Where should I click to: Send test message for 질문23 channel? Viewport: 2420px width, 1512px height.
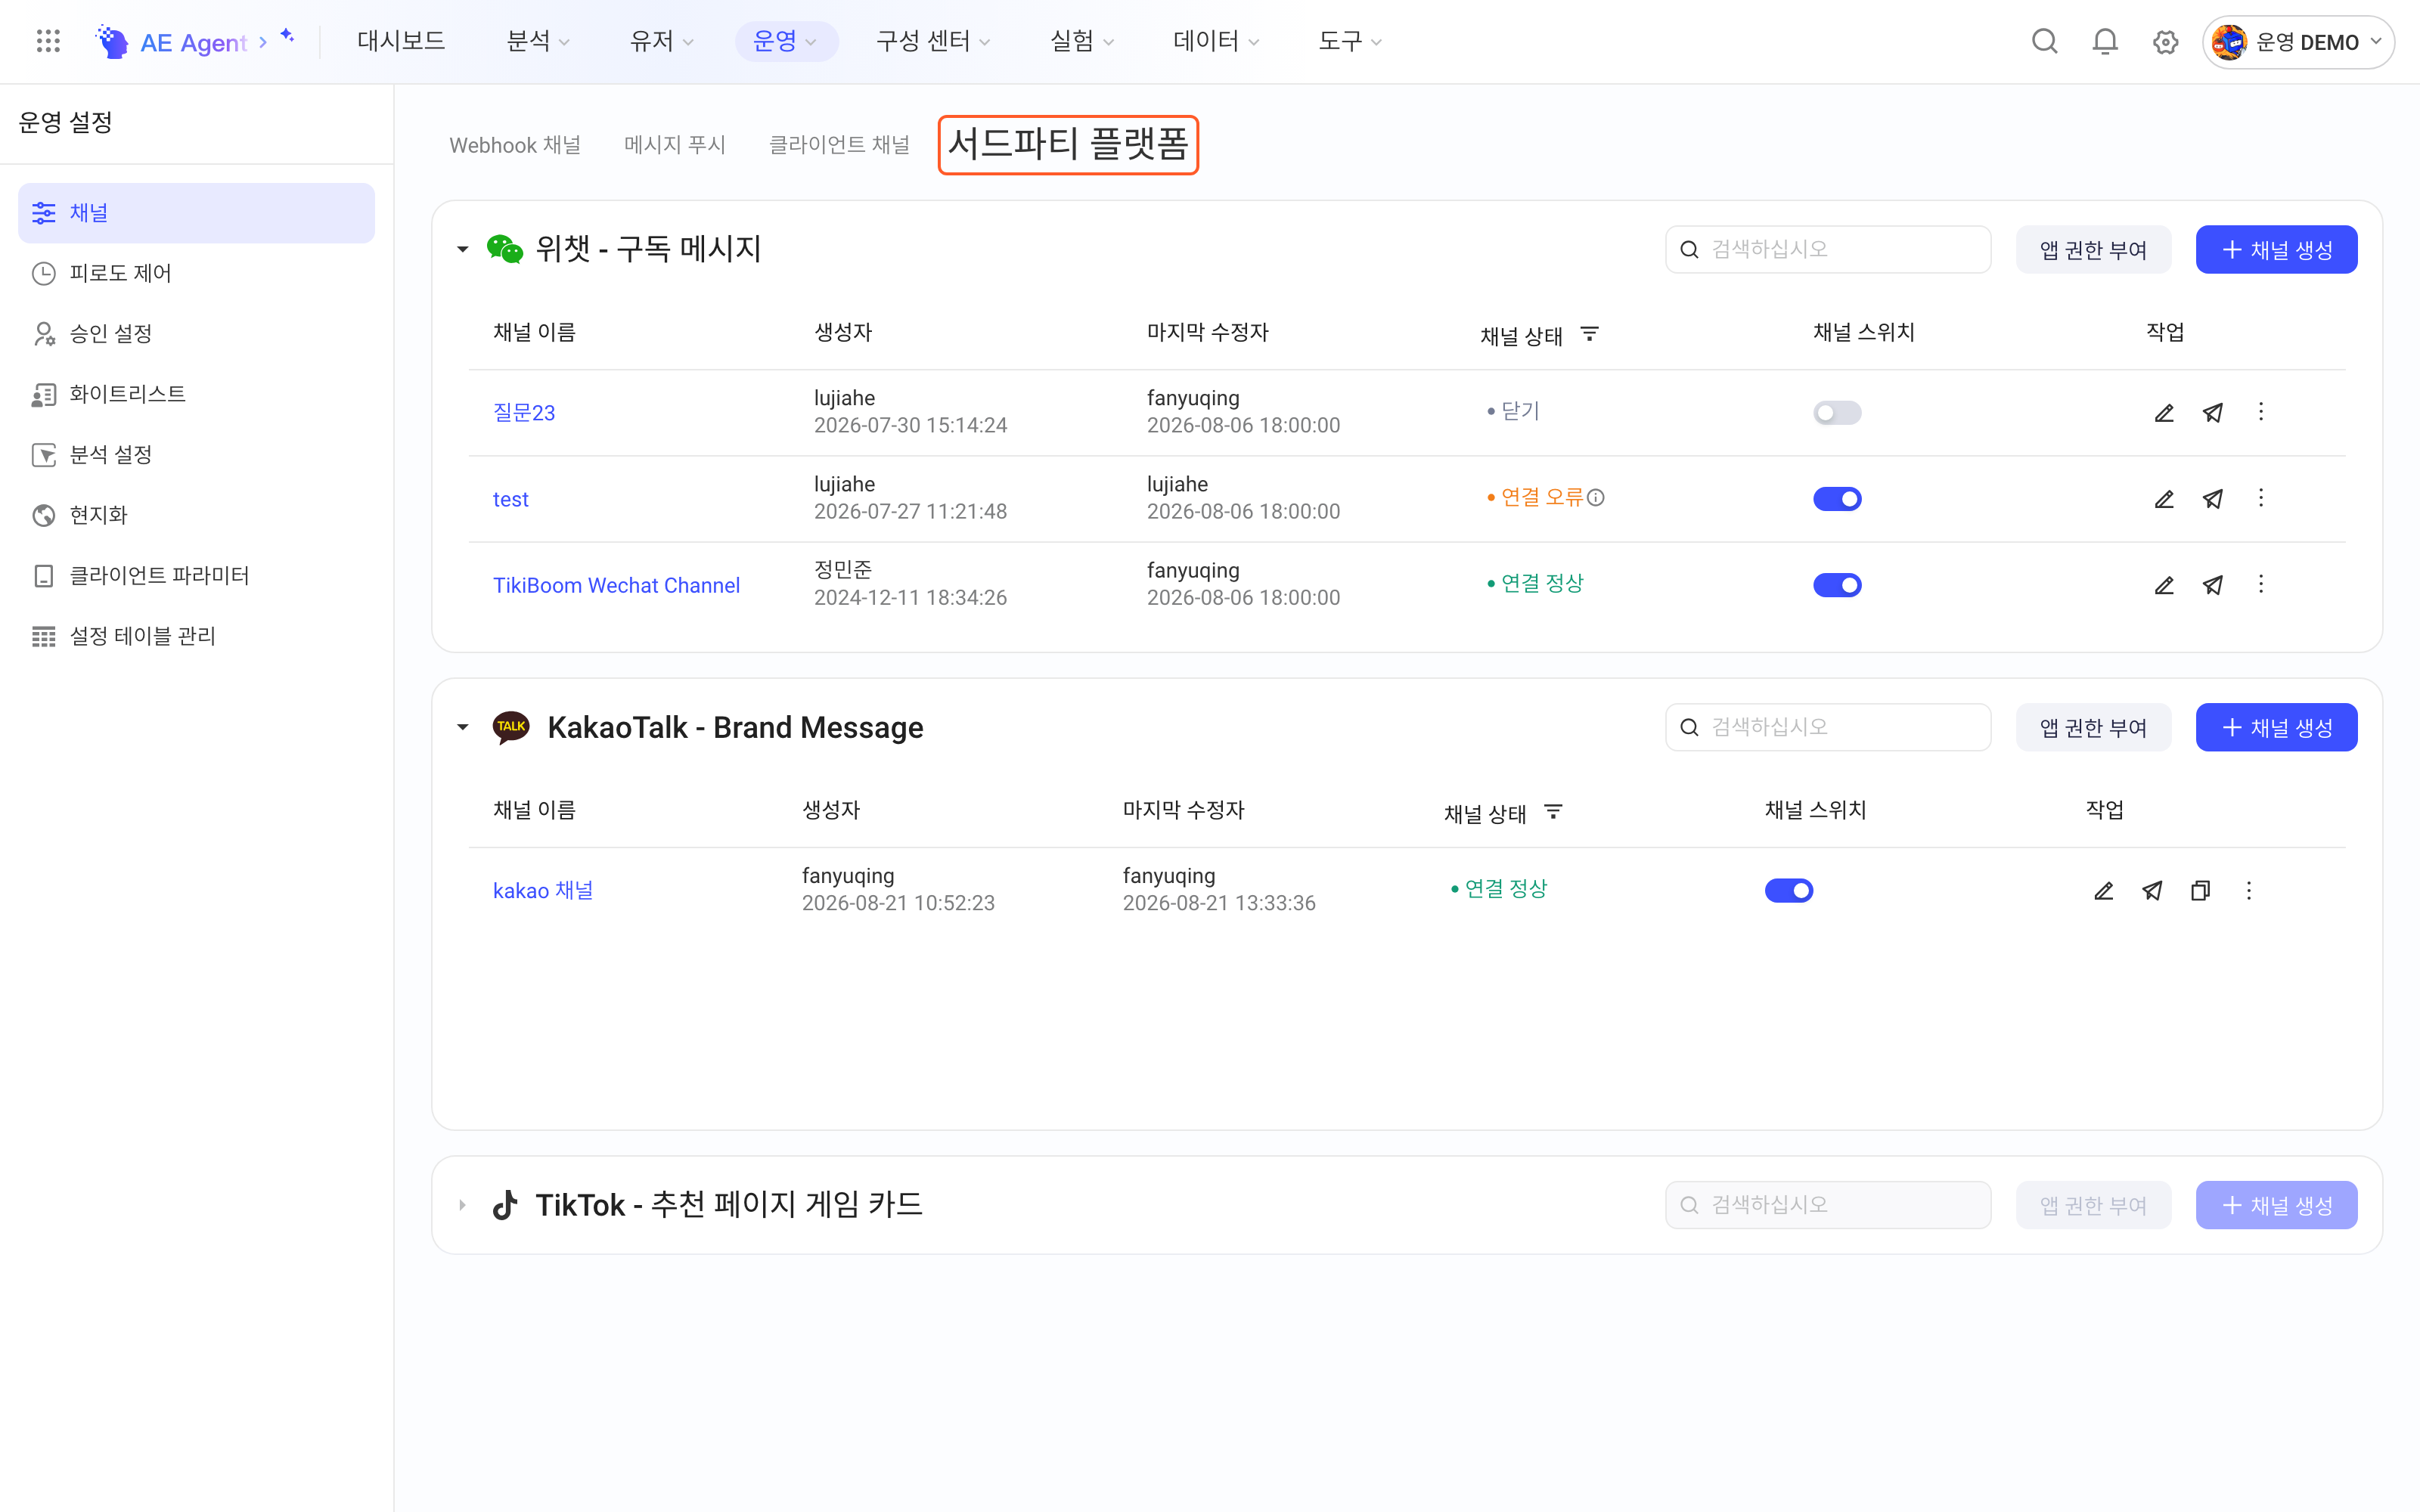2213,413
